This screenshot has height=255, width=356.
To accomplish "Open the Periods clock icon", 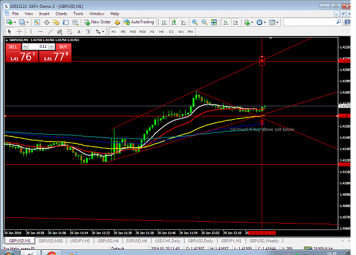I will tap(259, 22).
